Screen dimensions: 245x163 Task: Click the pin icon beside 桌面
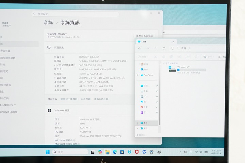[157, 86]
